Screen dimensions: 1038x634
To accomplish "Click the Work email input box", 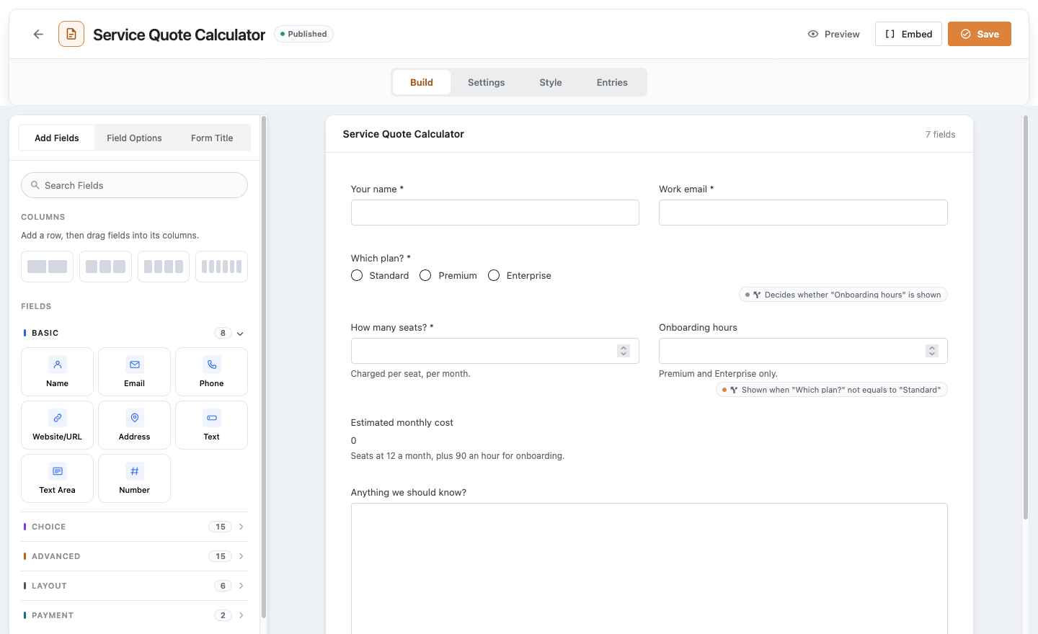I will point(803,213).
